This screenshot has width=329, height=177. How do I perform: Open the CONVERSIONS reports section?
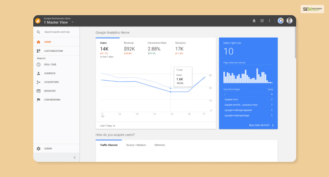point(52,100)
